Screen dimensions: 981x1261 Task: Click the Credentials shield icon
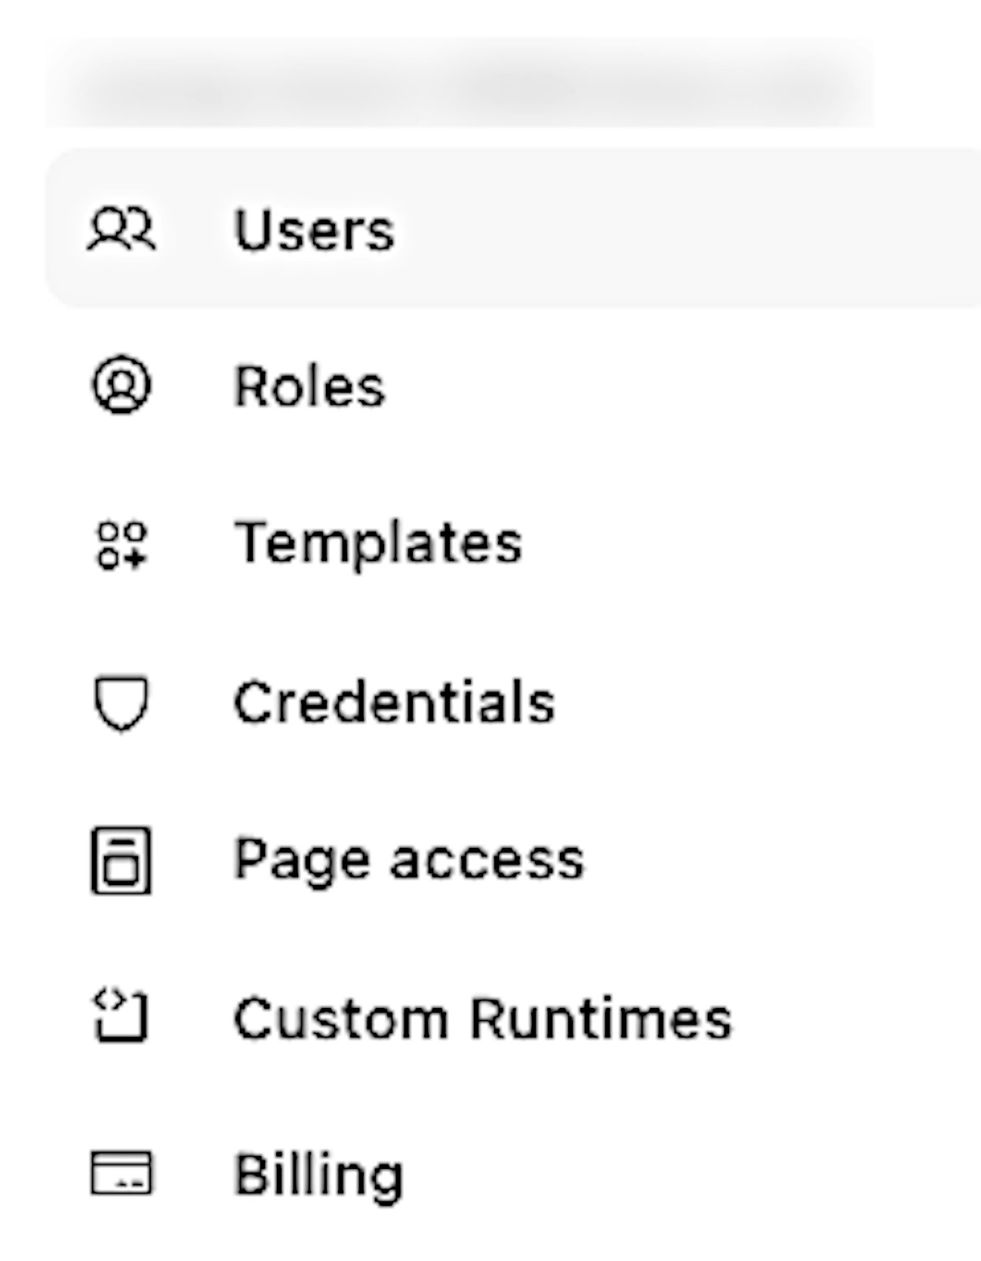[x=121, y=703]
